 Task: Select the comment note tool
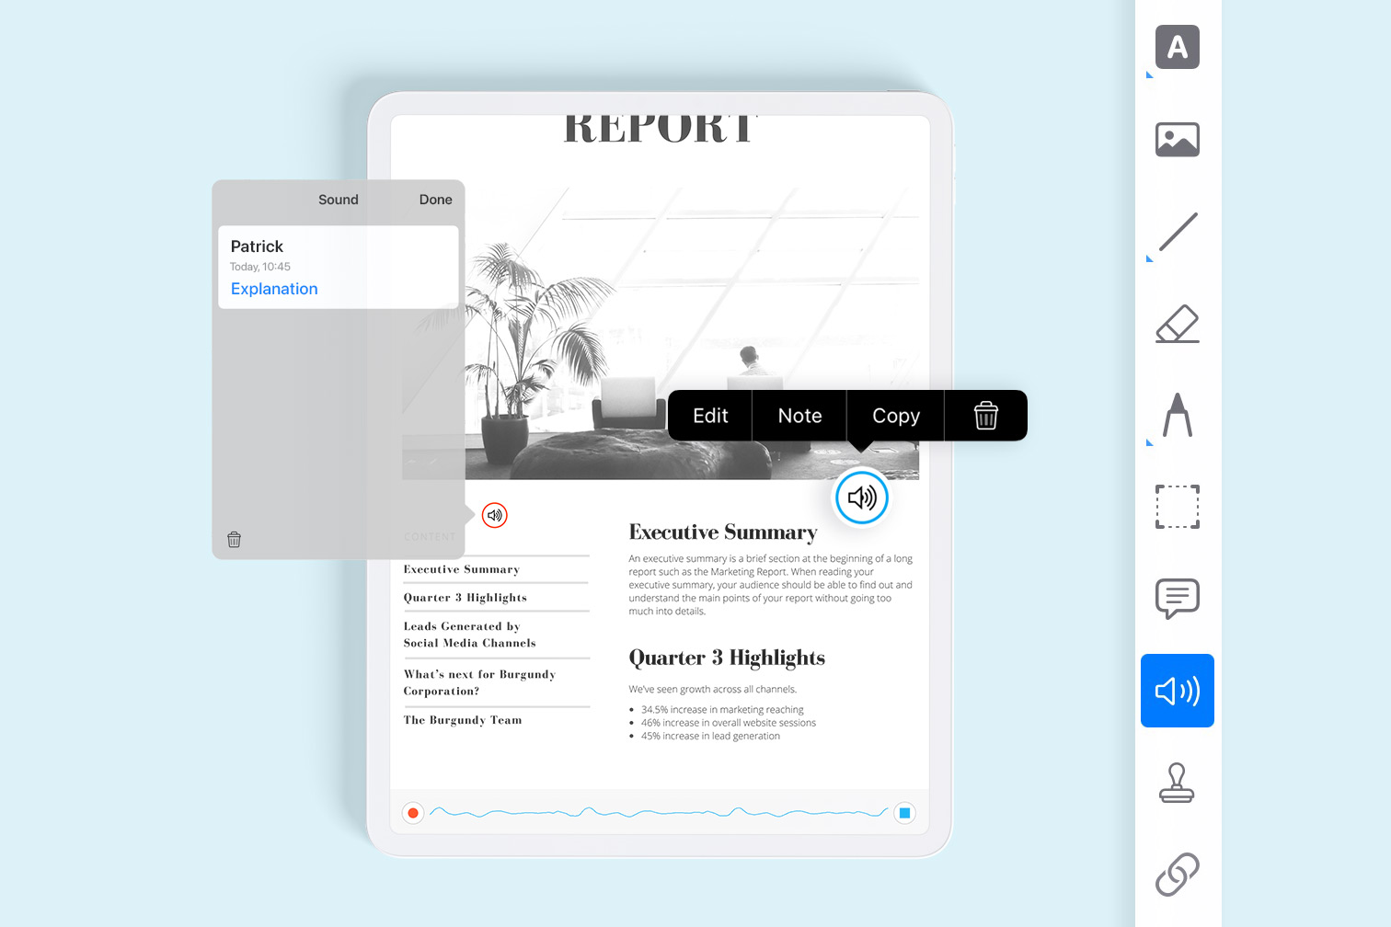pyautogui.click(x=1178, y=599)
